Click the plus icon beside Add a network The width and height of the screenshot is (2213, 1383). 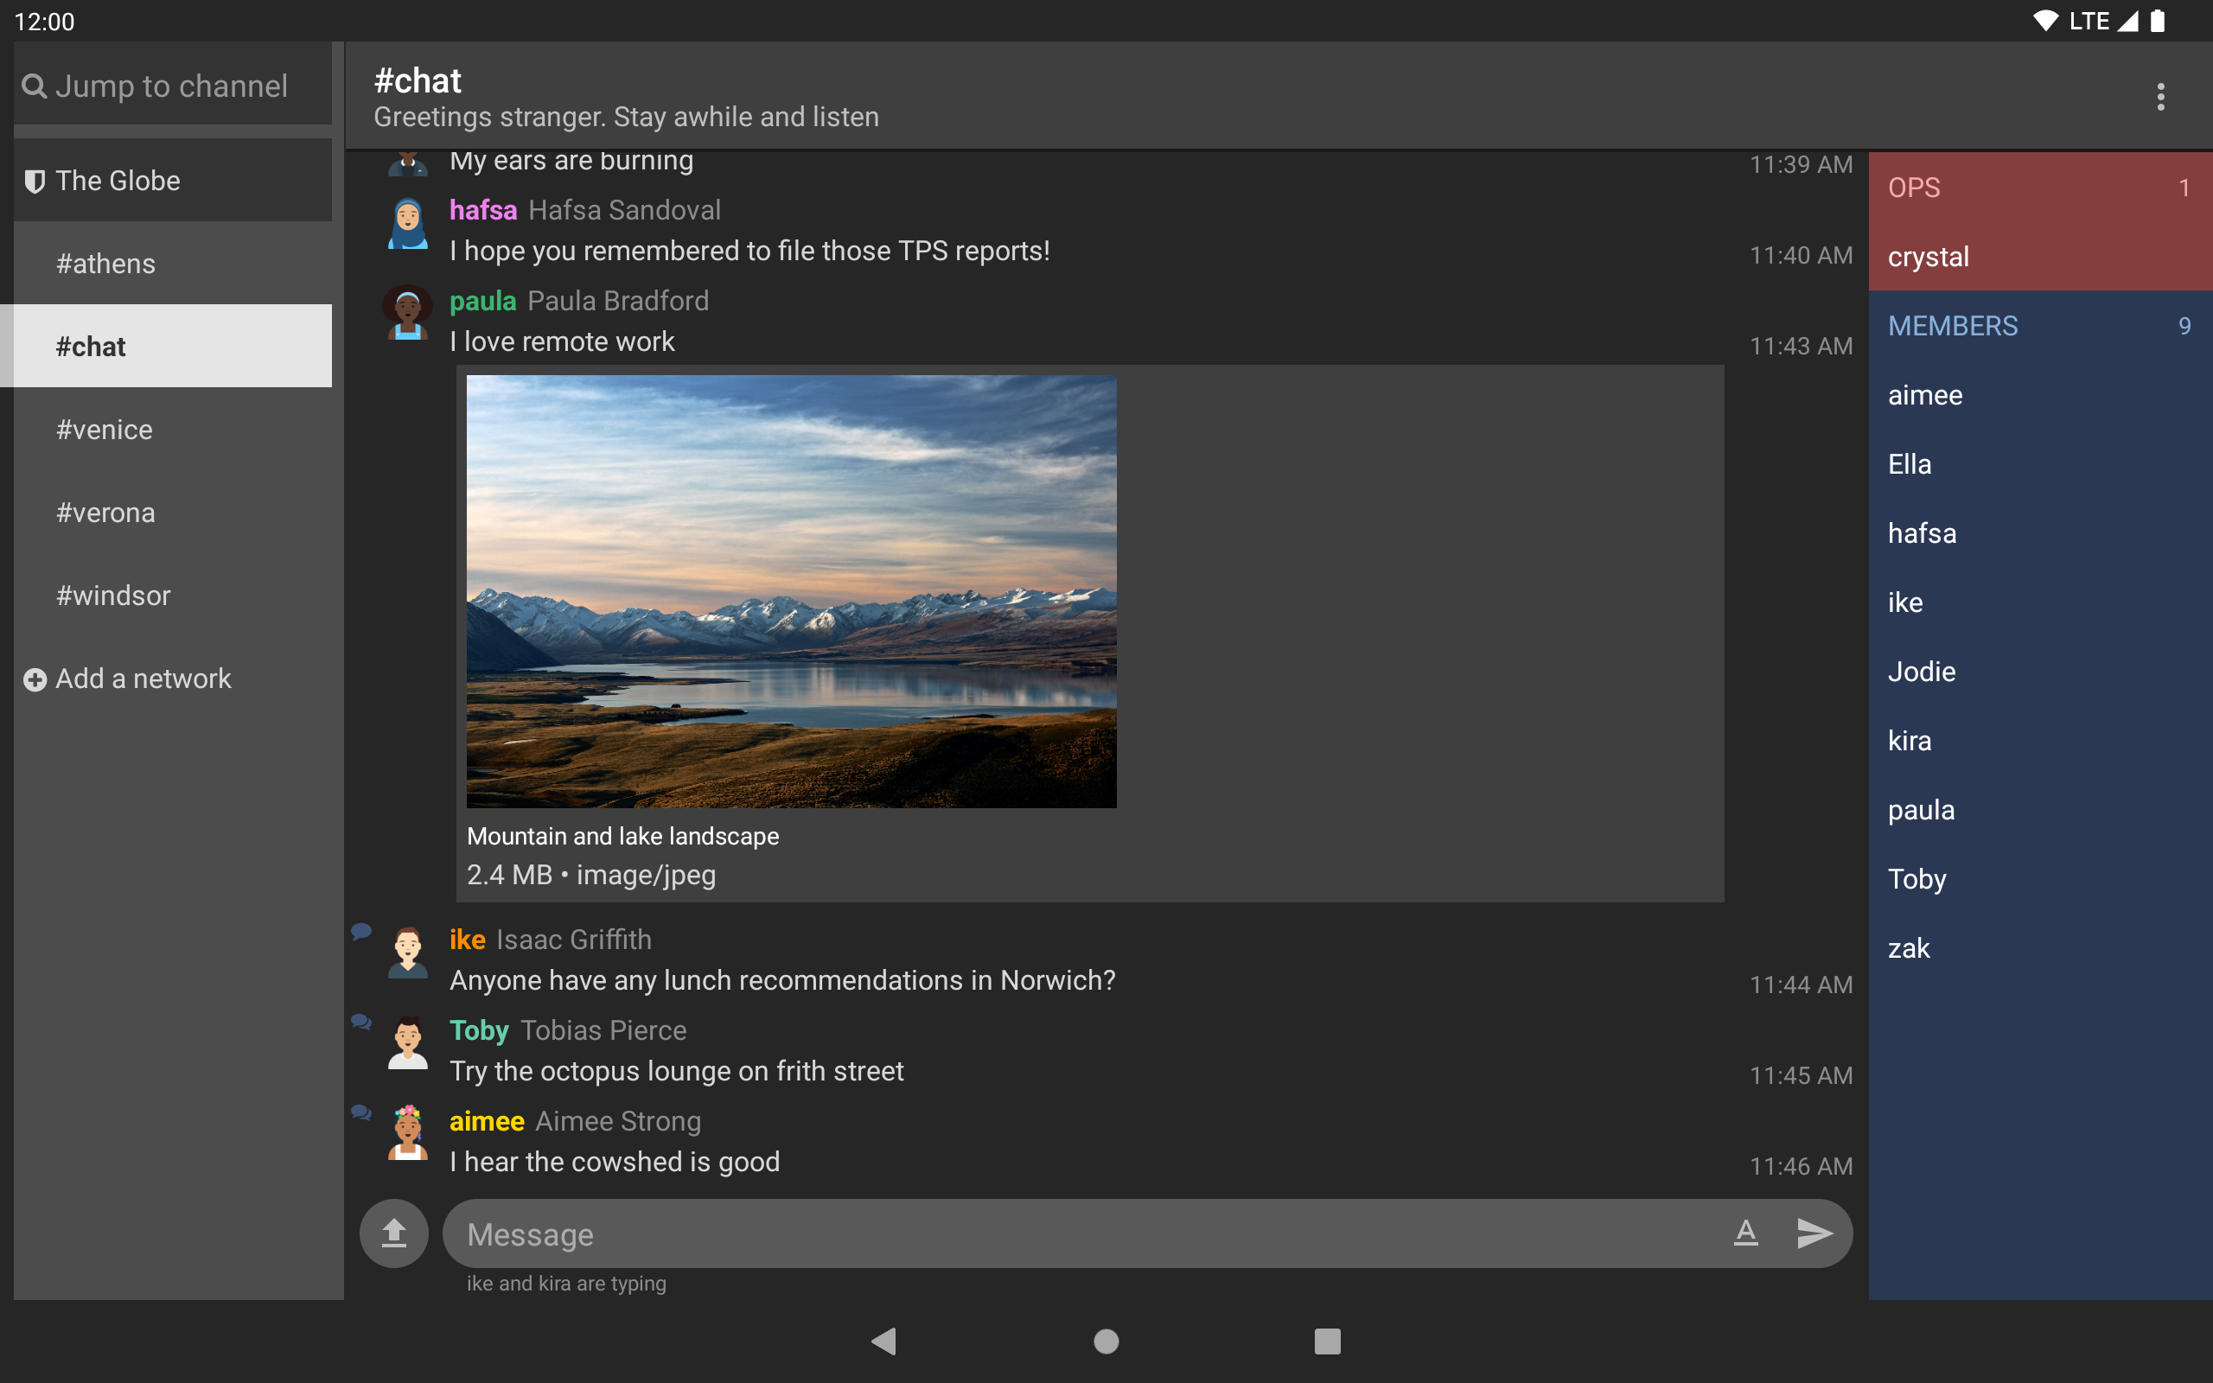click(x=35, y=679)
